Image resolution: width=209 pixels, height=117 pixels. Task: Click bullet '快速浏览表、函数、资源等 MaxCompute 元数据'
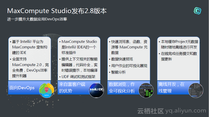click(x=128, y=47)
